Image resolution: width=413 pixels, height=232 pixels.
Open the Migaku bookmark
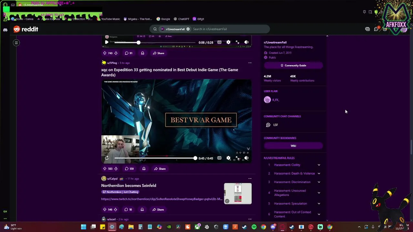(x=138, y=19)
